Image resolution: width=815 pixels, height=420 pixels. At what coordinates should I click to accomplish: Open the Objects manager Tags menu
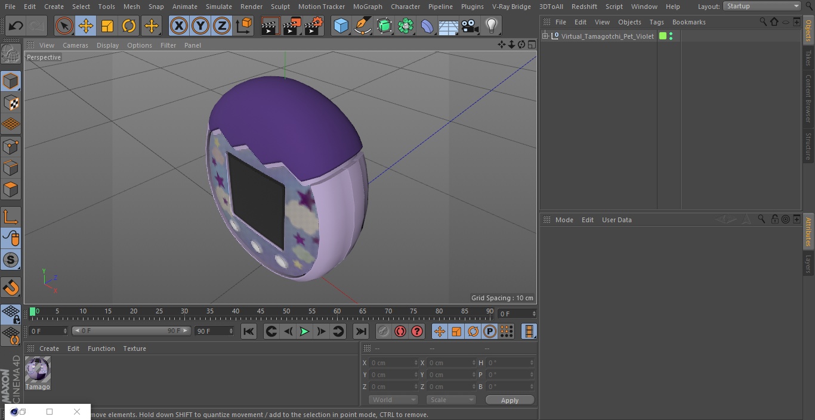656,22
